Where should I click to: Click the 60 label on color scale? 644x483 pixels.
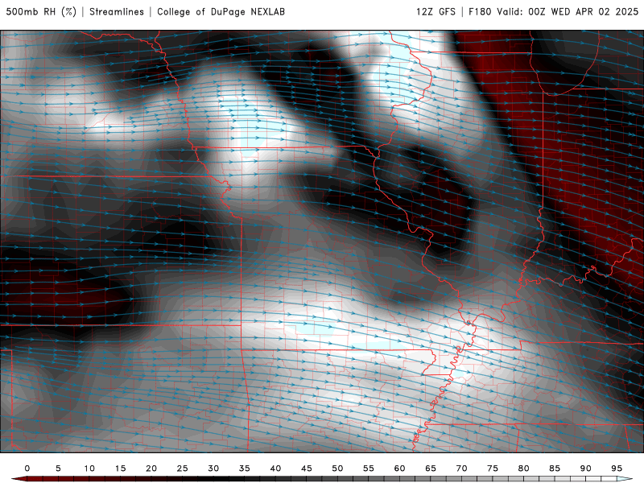pos(399,469)
